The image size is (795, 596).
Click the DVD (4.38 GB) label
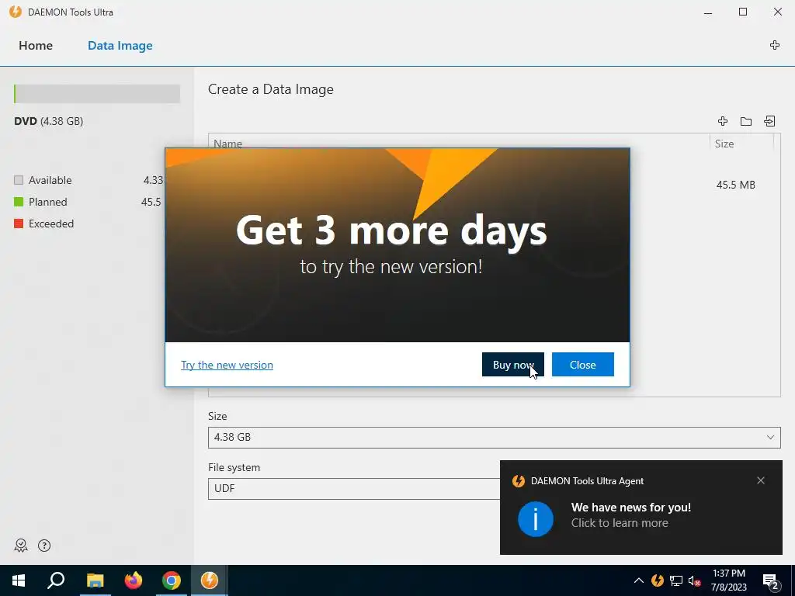point(49,121)
